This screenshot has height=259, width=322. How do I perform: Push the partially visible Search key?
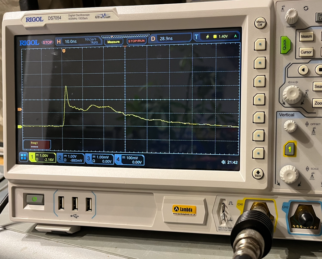tap(317, 86)
